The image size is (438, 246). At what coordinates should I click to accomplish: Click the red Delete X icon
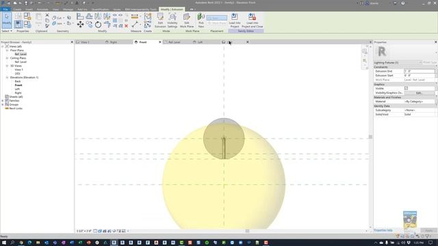tap(126, 26)
